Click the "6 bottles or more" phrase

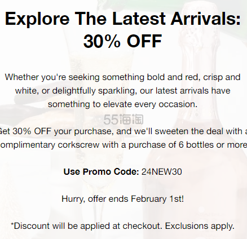click(x=213, y=145)
